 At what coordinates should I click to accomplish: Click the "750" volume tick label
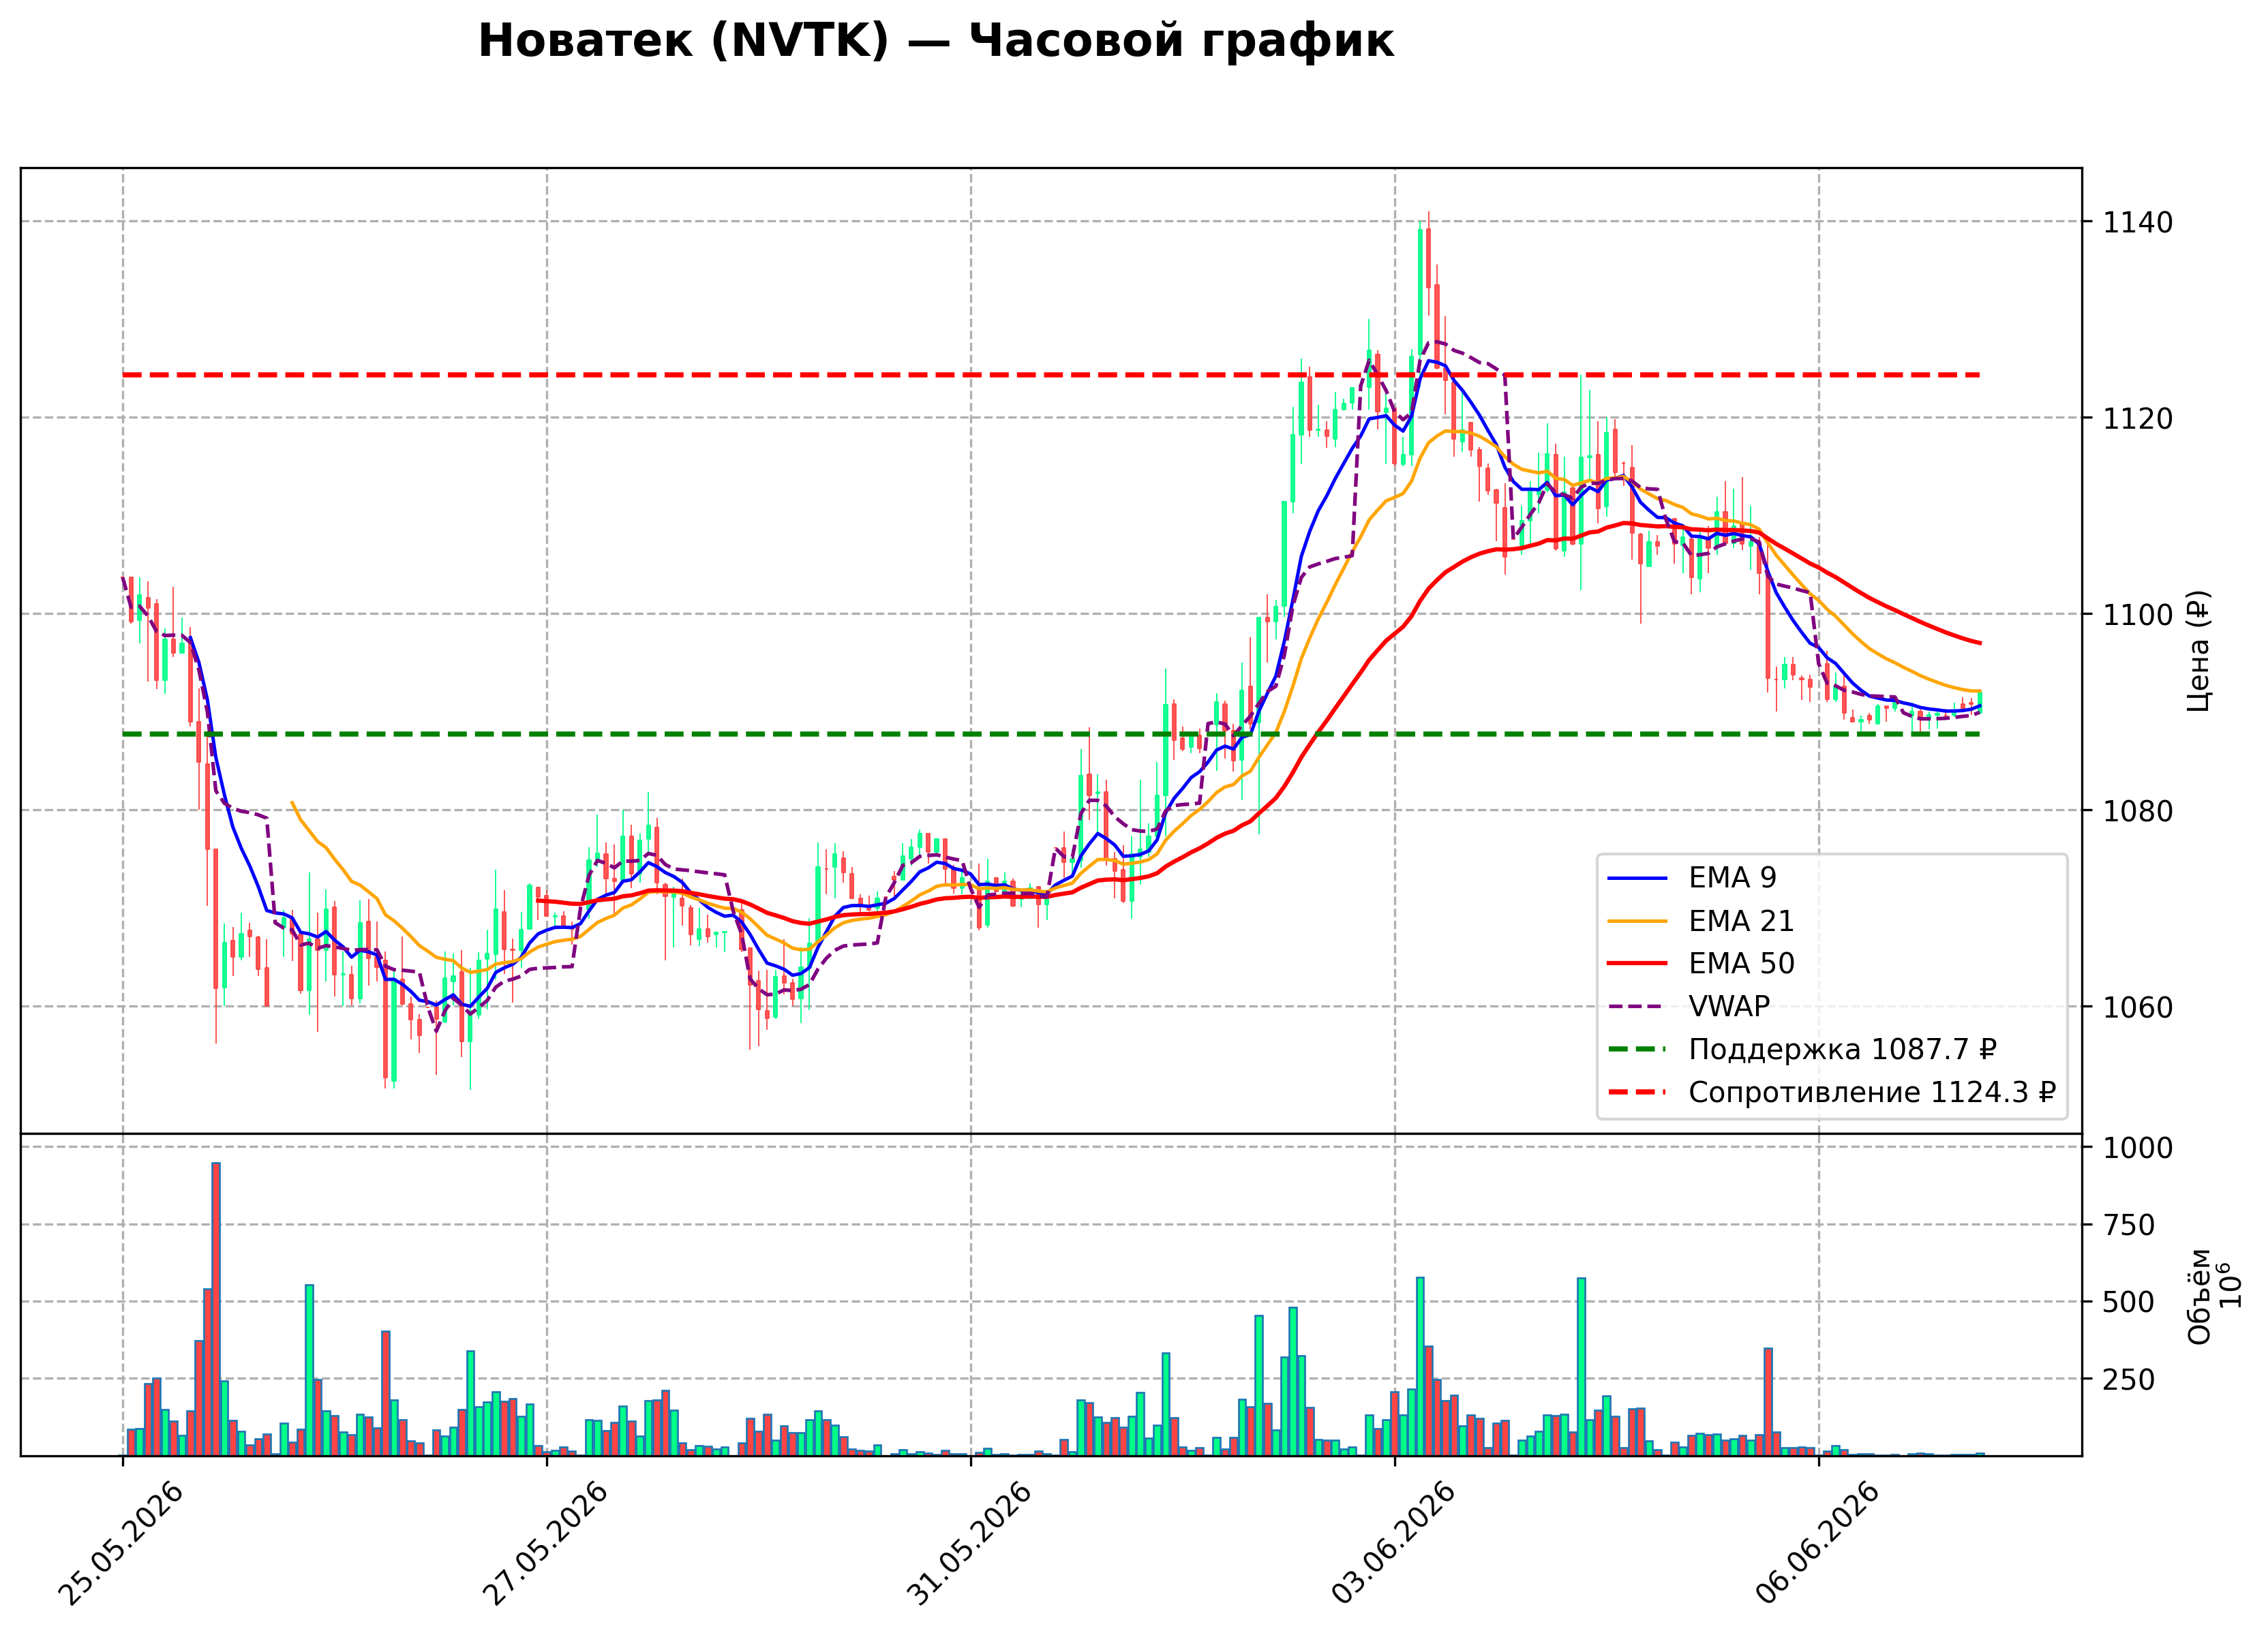point(2128,1226)
